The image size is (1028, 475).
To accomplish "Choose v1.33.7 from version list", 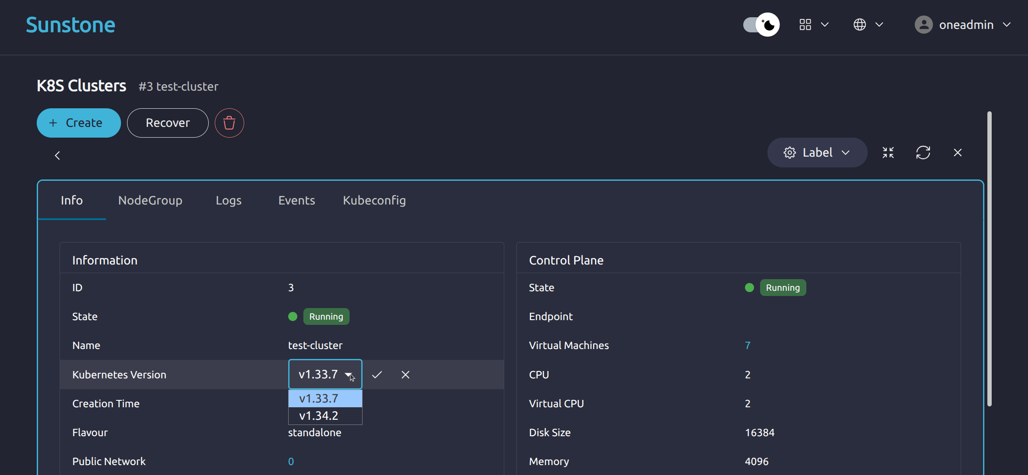I will [325, 399].
